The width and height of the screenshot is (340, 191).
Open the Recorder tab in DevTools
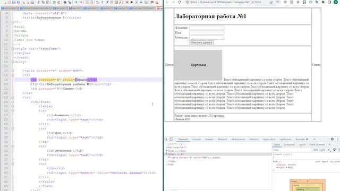[x=301, y=139]
